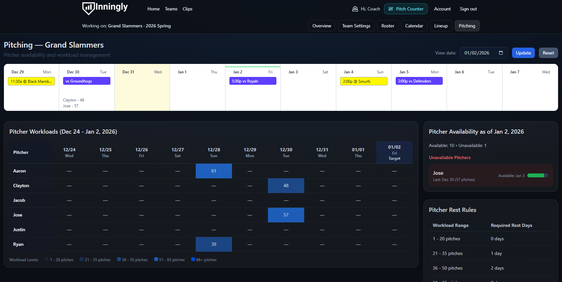
Task: Open the Team Settings tab
Action: 356,26
